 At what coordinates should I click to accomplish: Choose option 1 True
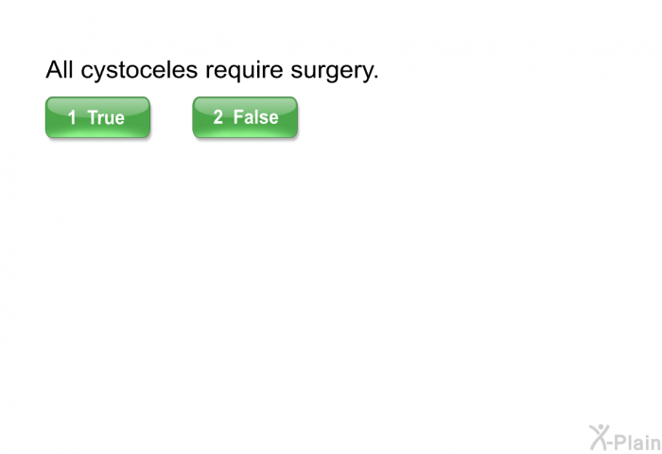click(x=97, y=117)
